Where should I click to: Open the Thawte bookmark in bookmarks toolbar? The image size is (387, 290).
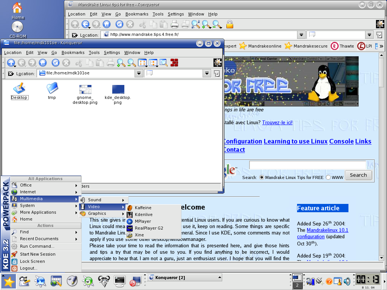click(342, 46)
